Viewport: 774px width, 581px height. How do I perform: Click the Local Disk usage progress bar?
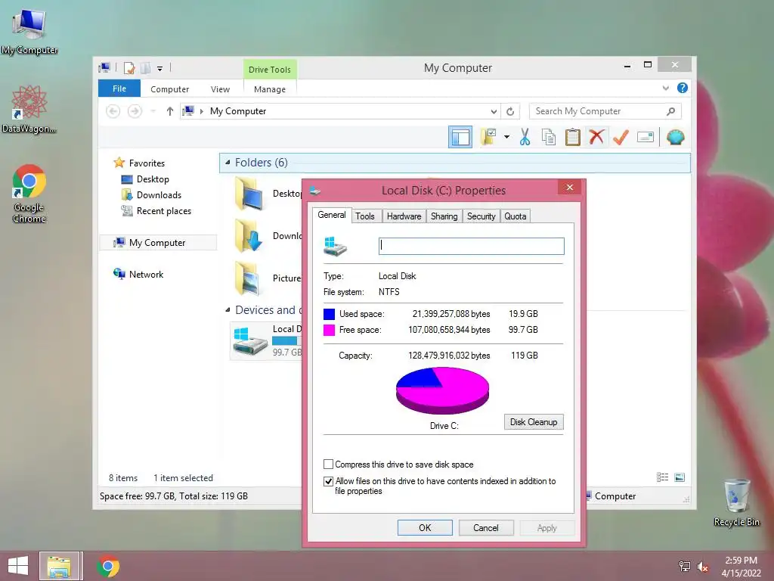[x=286, y=341]
